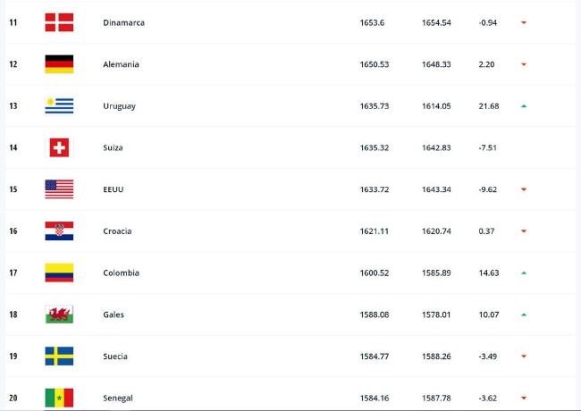Expand the EEUU row's red down arrow
The image size is (581, 411).
click(523, 189)
